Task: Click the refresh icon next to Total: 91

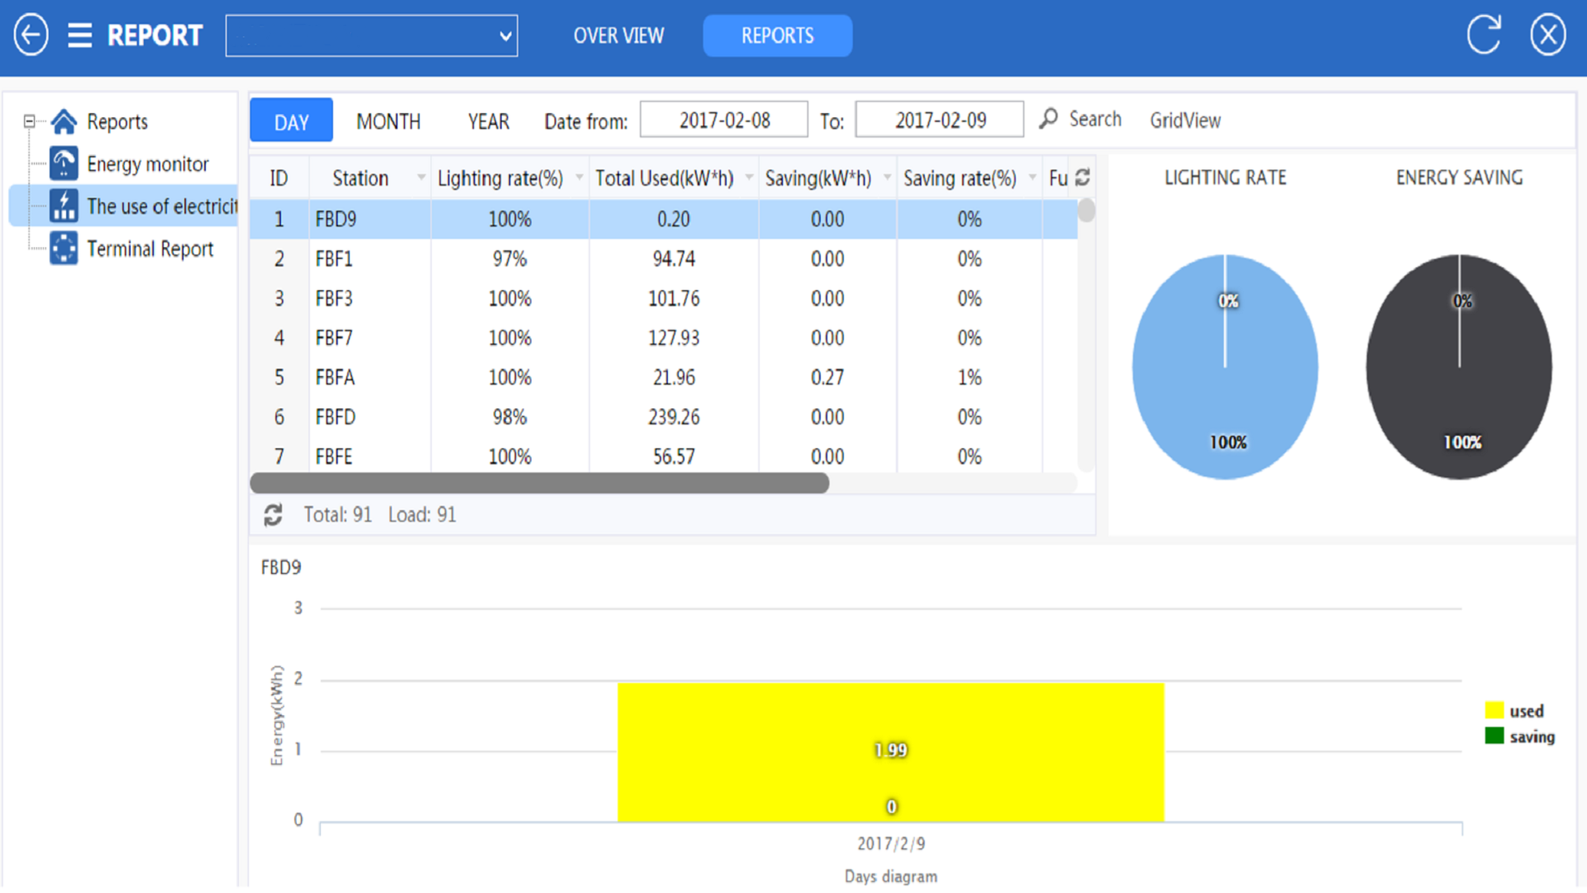Action: [274, 514]
